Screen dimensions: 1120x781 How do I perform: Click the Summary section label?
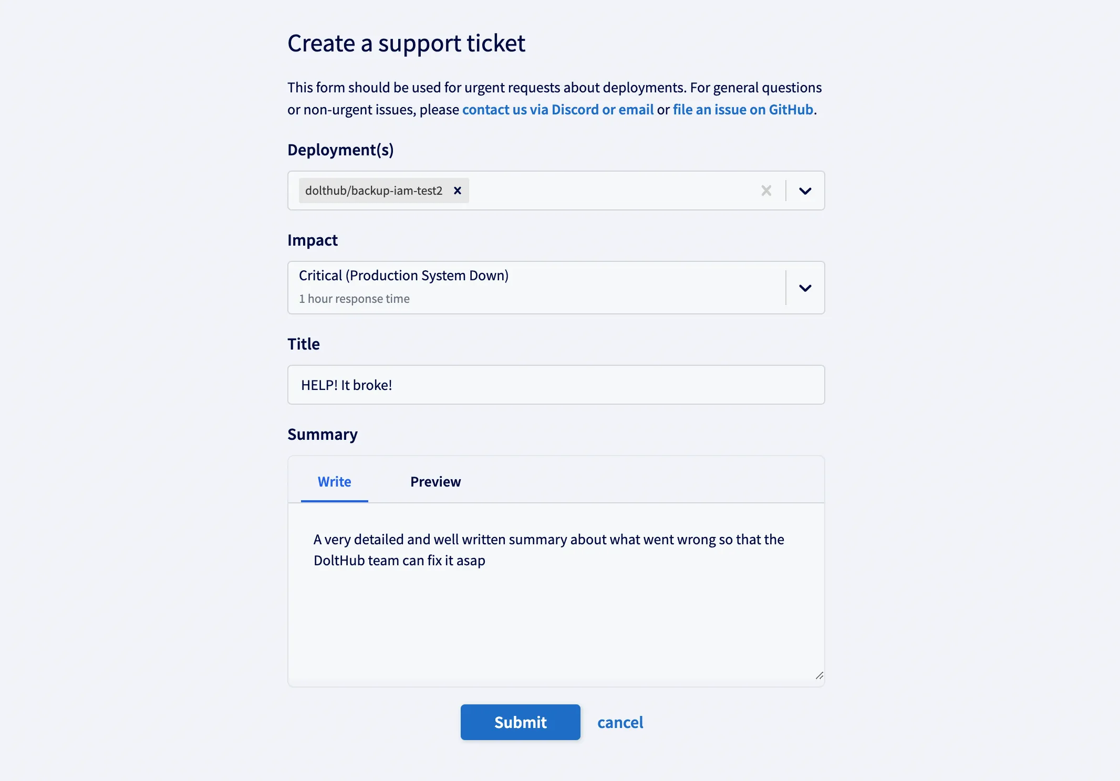tap(322, 434)
